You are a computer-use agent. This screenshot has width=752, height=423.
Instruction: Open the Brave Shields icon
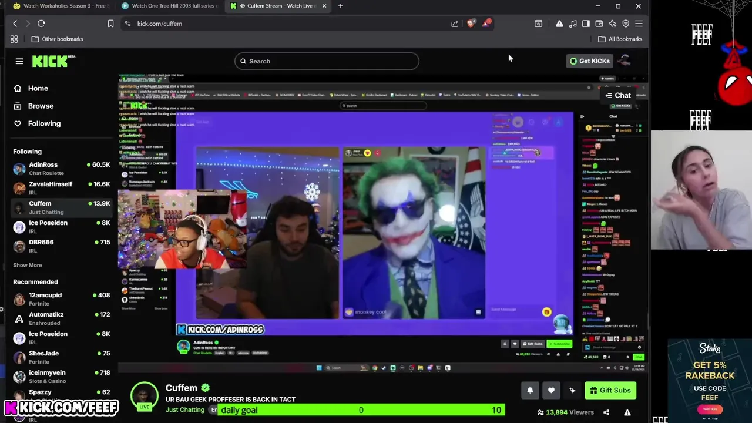(x=471, y=23)
